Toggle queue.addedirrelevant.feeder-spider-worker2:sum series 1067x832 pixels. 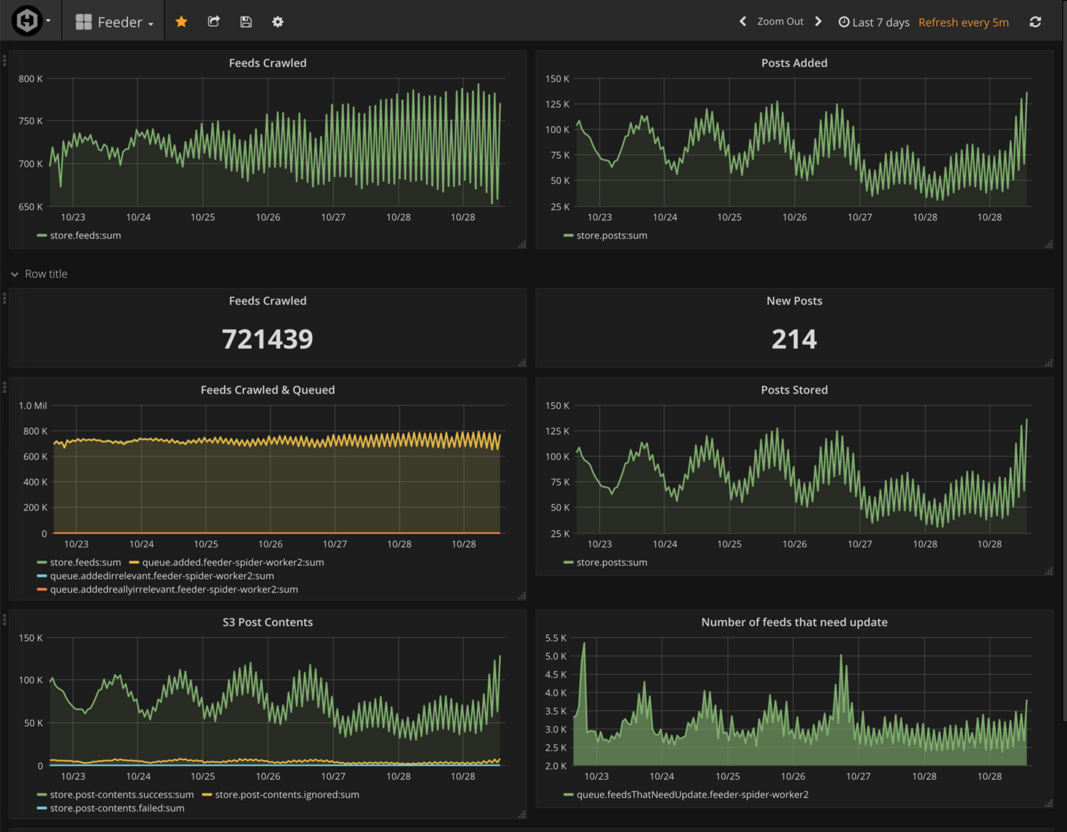[161, 576]
